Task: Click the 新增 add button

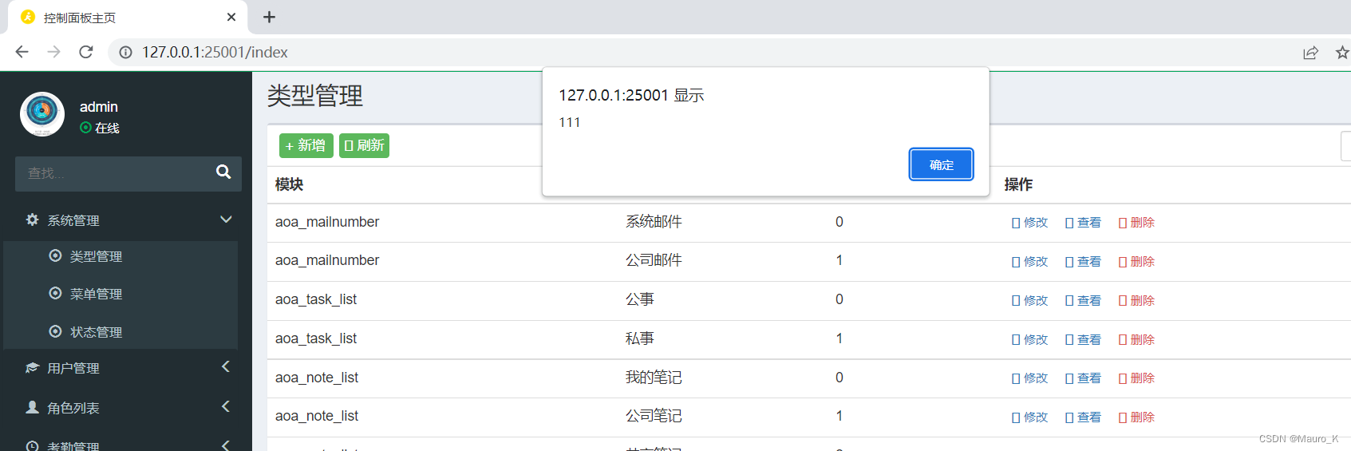Action: click(x=306, y=145)
